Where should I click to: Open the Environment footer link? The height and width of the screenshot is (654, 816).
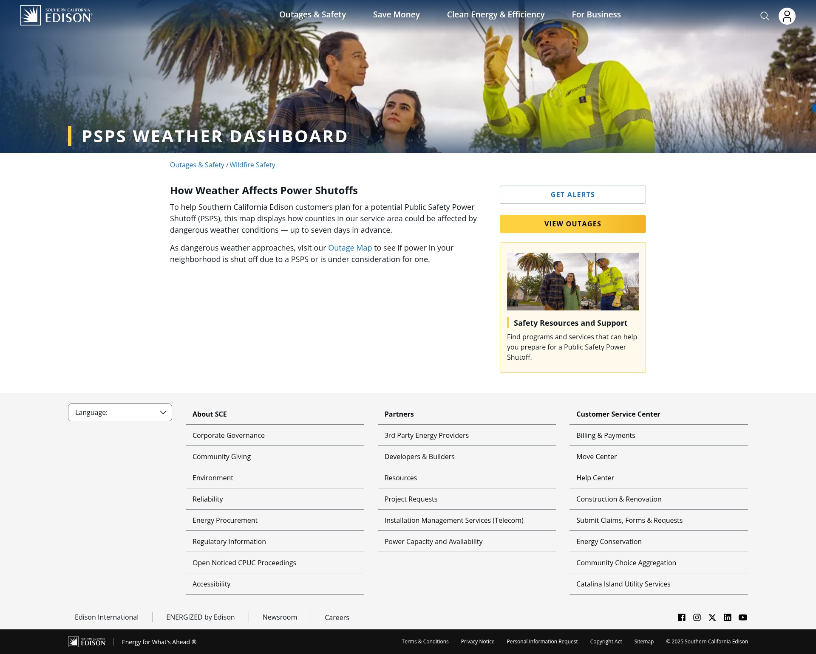click(x=212, y=478)
